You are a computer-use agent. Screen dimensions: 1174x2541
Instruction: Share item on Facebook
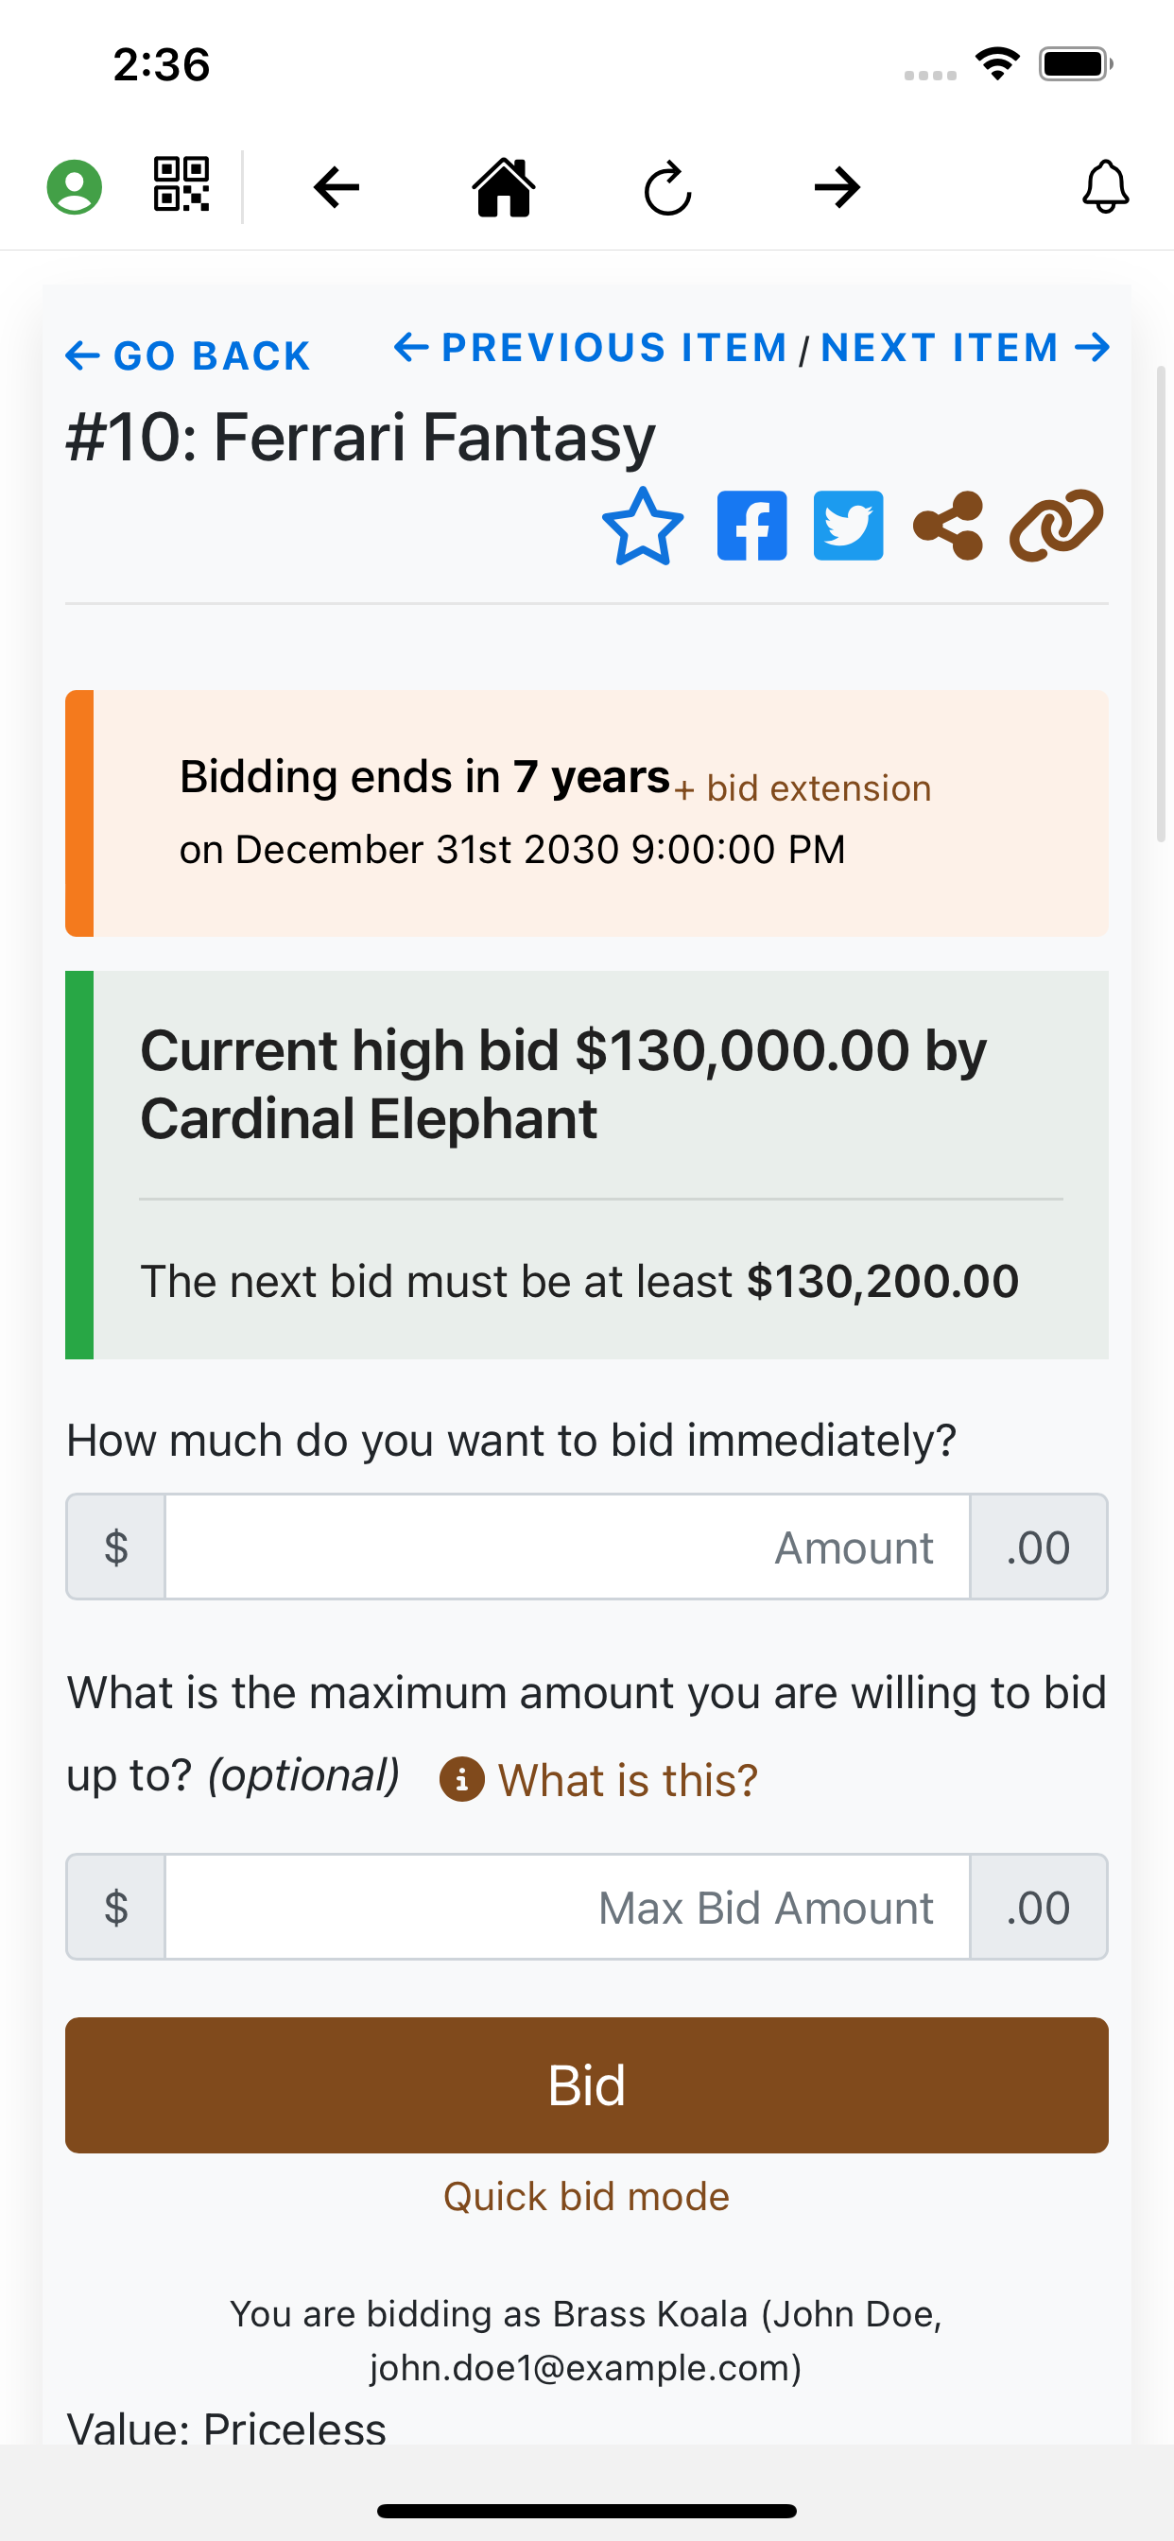pyautogui.click(x=751, y=526)
